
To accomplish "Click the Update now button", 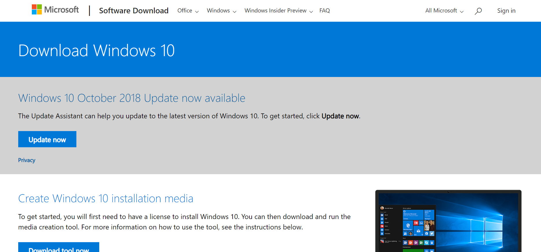I will coord(47,139).
